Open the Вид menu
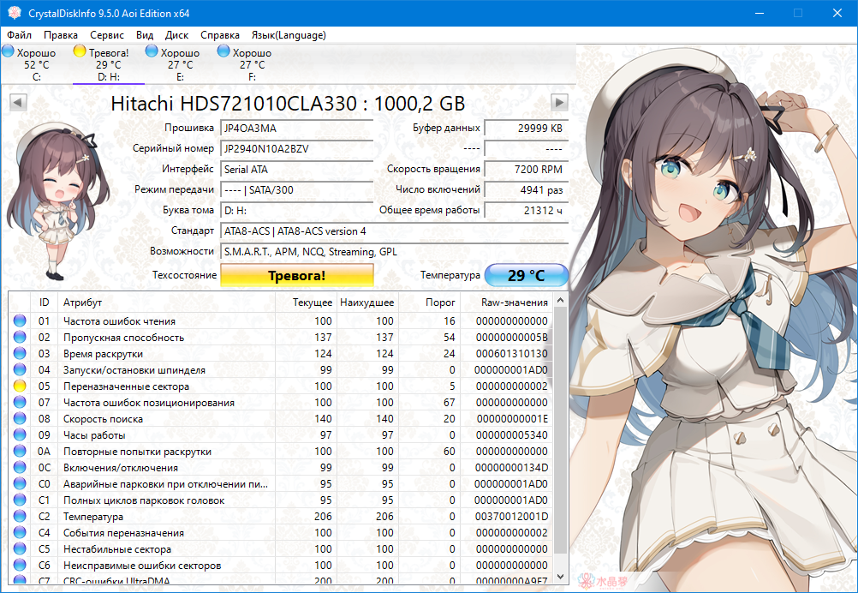Viewport: 858px width, 593px height. click(145, 35)
